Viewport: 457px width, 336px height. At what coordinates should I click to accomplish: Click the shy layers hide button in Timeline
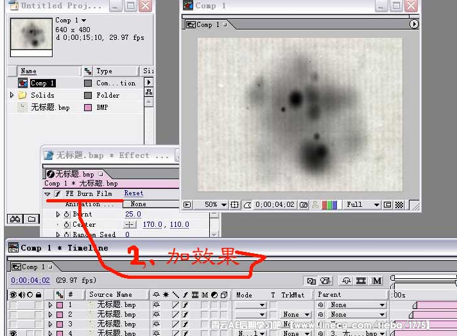point(346,281)
